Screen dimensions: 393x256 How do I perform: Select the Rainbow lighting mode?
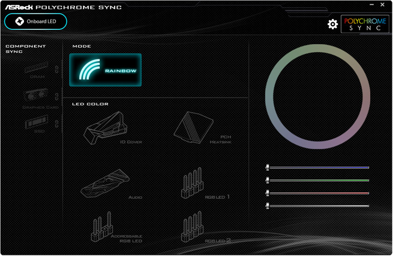pos(105,70)
